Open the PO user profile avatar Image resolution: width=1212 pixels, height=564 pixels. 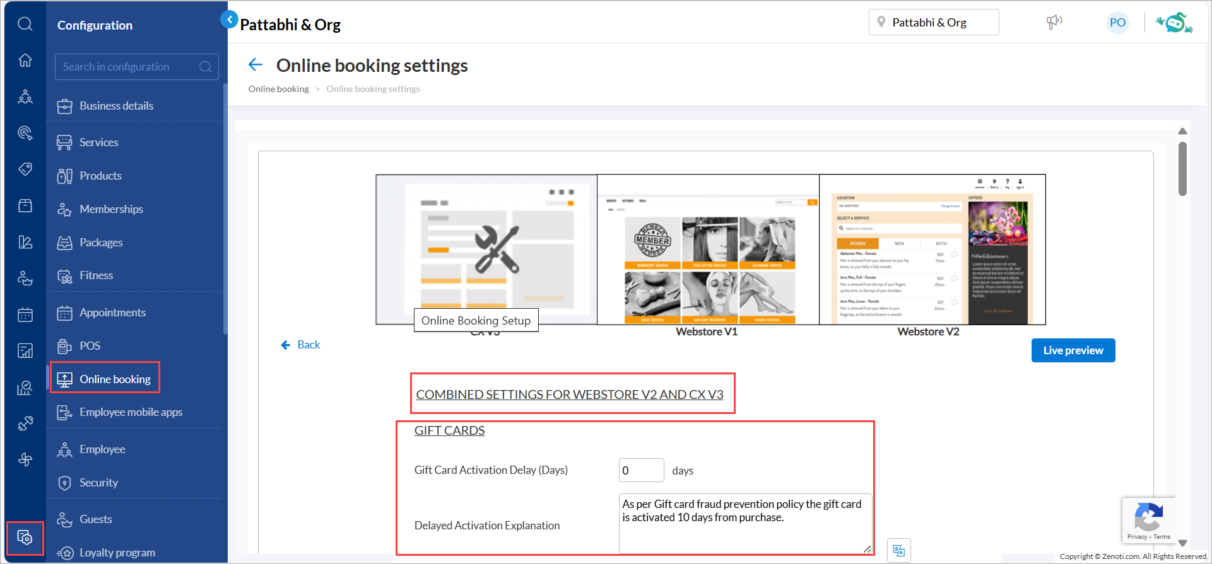(x=1117, y=23)
